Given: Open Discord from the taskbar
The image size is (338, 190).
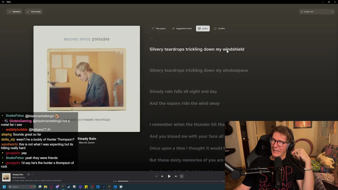Looking at the screenshot, I should click(x=57, y=187).
